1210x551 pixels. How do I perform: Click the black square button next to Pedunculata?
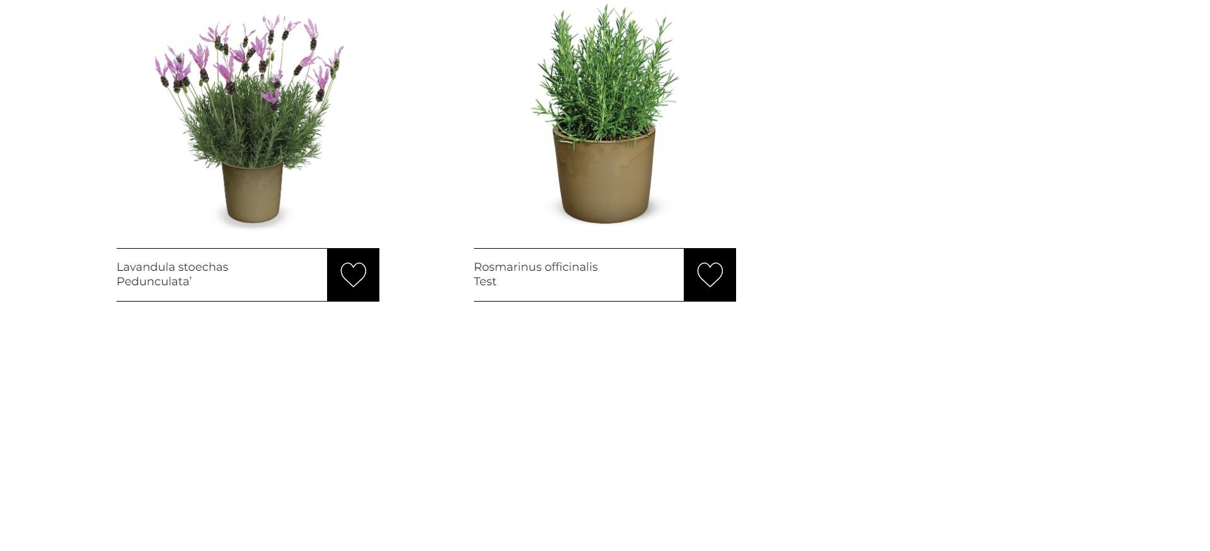pos(353,275)
